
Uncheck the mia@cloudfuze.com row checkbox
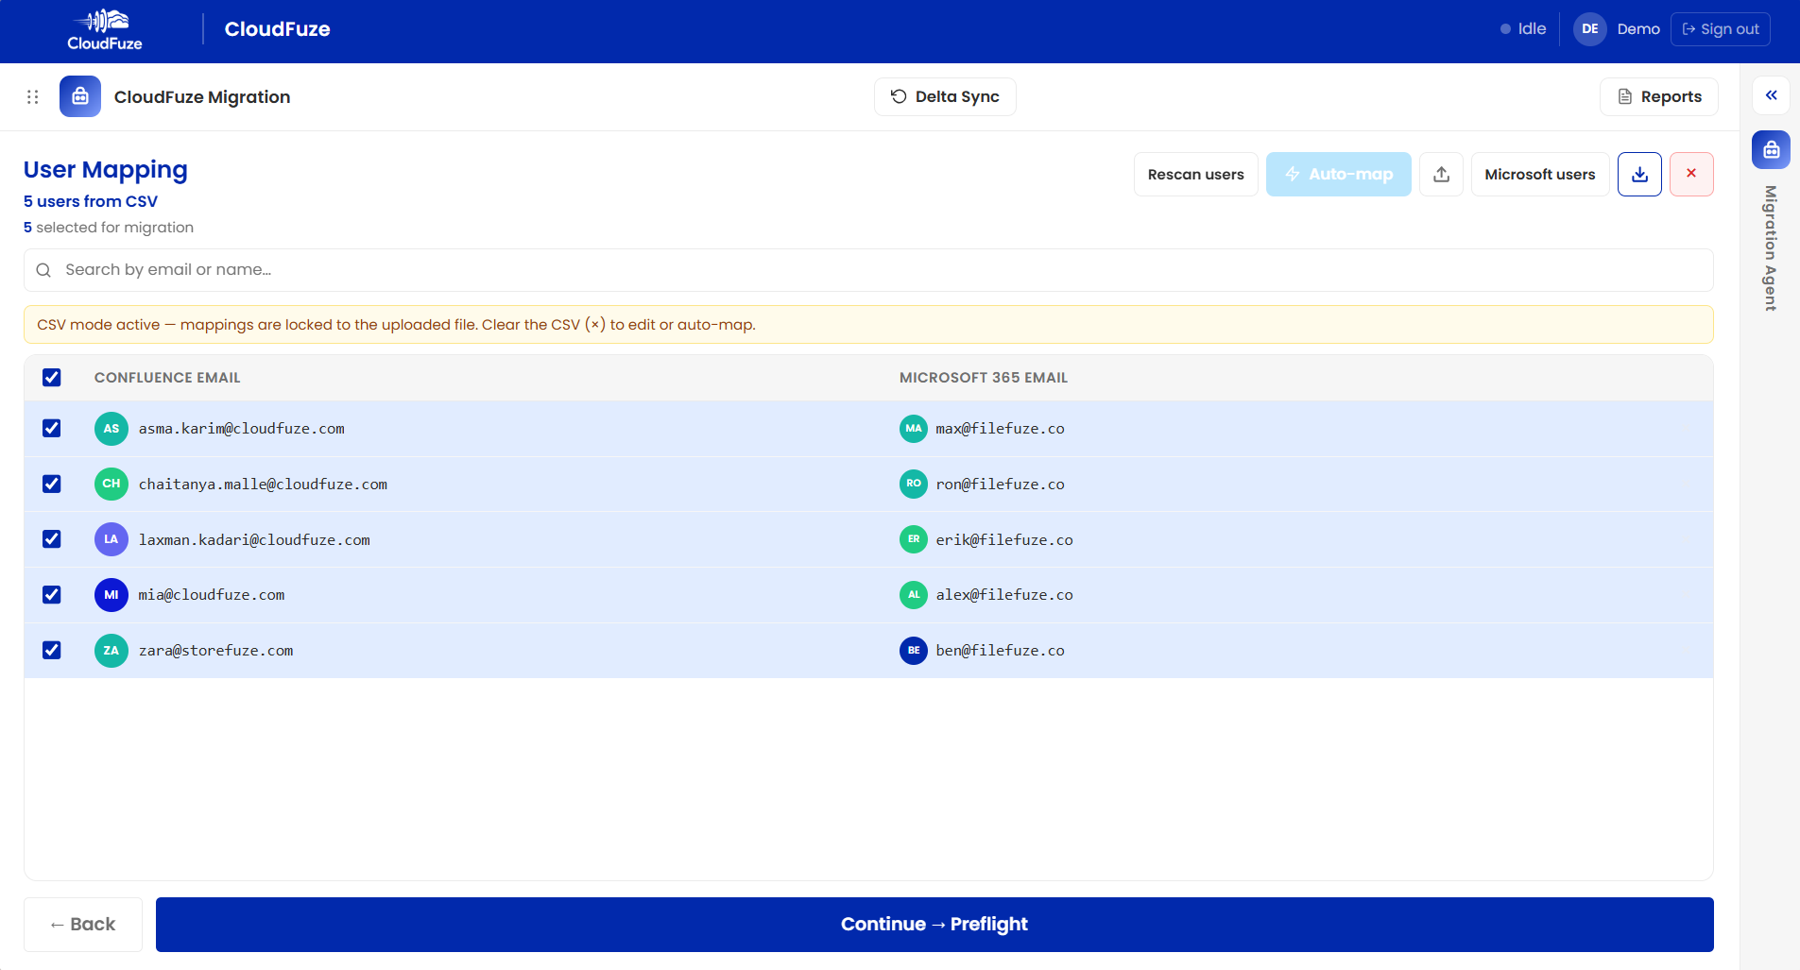52,595
